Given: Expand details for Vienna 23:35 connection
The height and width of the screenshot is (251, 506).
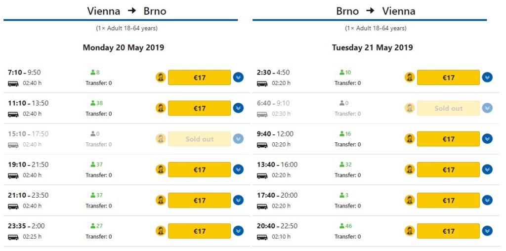Looking at the screenshot, I should (x=238, y=230).
